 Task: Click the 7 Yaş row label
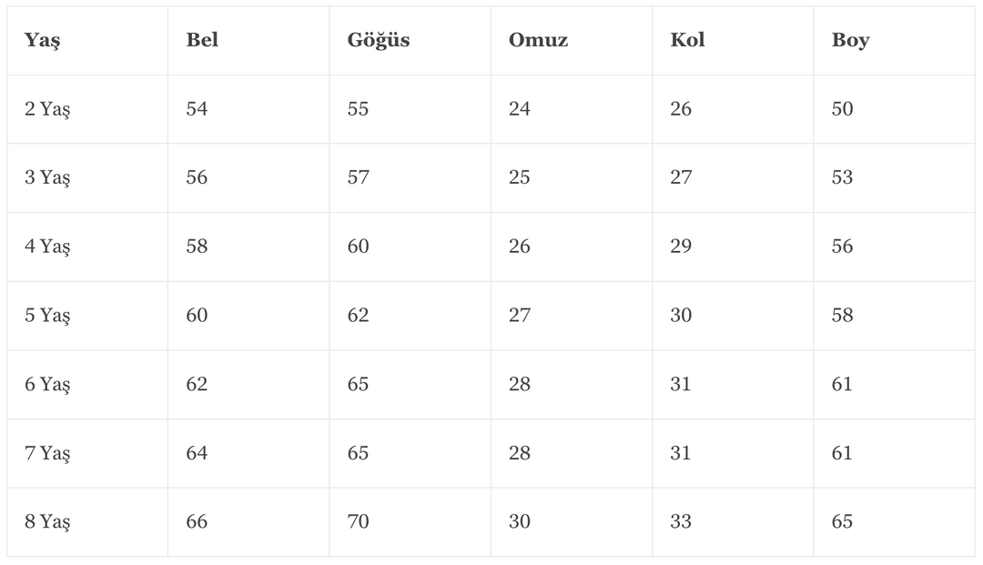tap(47, 453)
